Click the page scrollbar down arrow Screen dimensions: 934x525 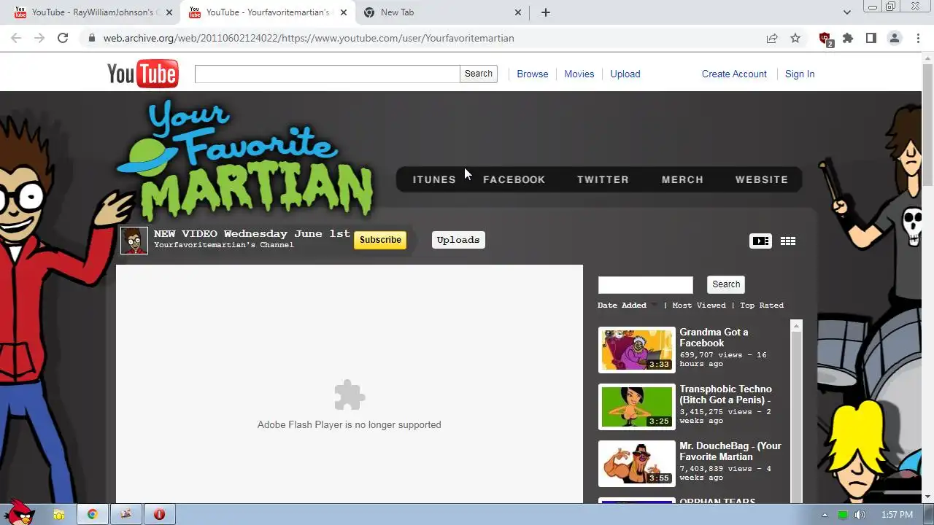pyautogui.click(x=928, y=497)
